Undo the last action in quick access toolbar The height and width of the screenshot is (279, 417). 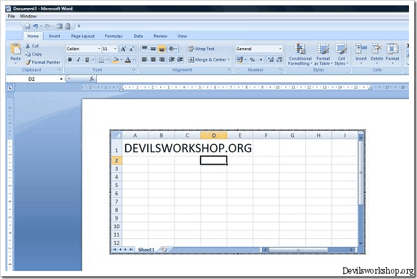[x=35, y=26]
